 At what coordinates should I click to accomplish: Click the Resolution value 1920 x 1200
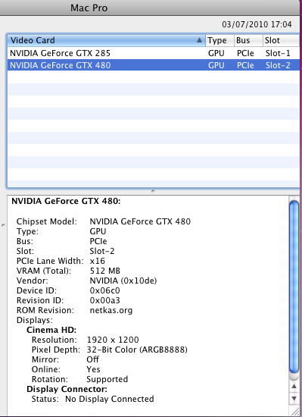tap(113, 340)
